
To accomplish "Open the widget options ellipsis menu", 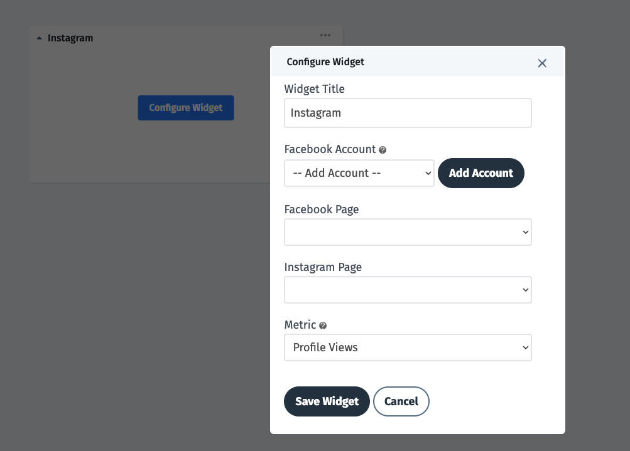I will [325, 35].
